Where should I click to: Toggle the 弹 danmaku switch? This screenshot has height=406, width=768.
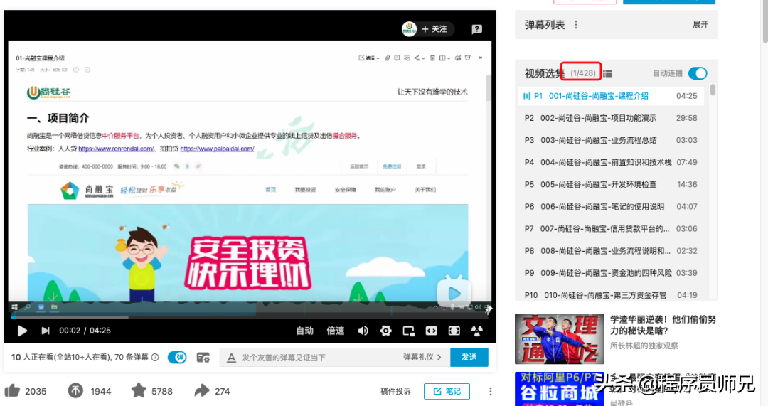177,358
